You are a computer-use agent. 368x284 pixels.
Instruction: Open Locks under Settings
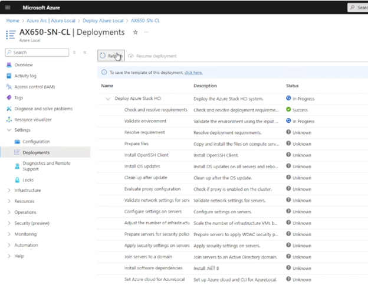point(28,179)
